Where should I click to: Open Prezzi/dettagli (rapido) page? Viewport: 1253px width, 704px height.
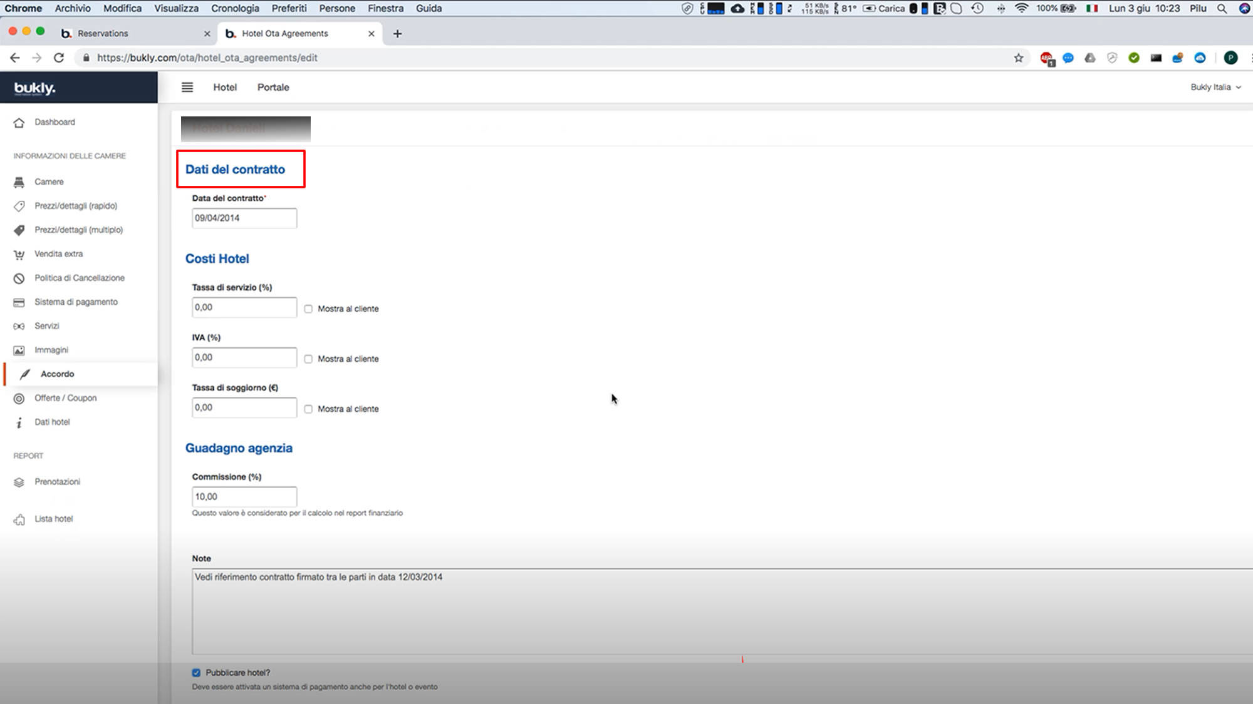pos(76,206)
